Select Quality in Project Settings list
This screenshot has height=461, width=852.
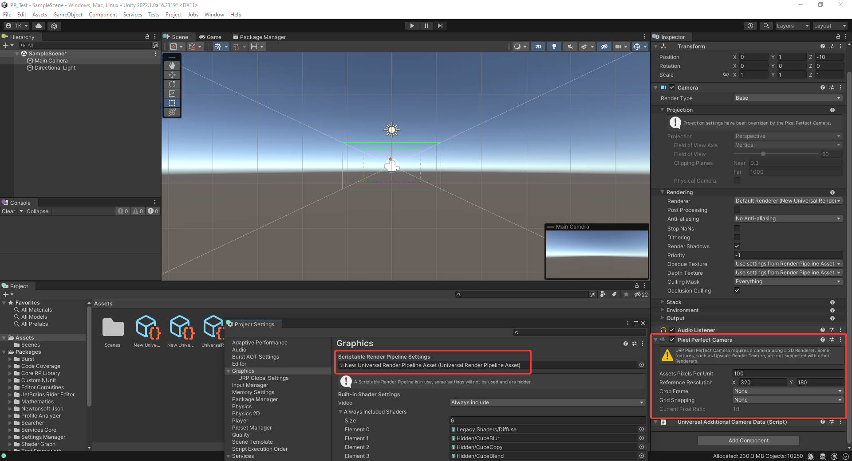coord(241,435)
